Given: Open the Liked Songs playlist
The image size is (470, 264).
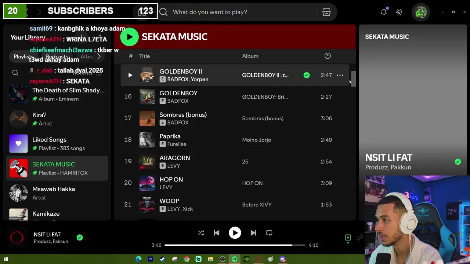Looking at the screenshot, I should click(x=57, y=144).
